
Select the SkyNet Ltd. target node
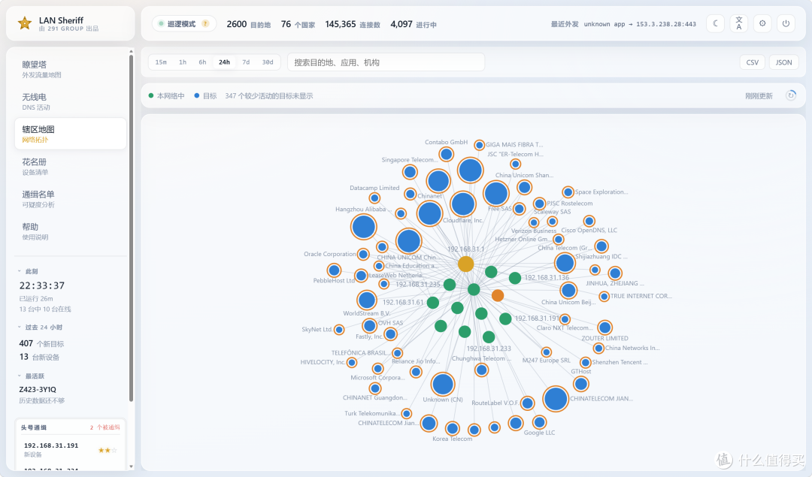pyautogui.click(x=339, y=330)
